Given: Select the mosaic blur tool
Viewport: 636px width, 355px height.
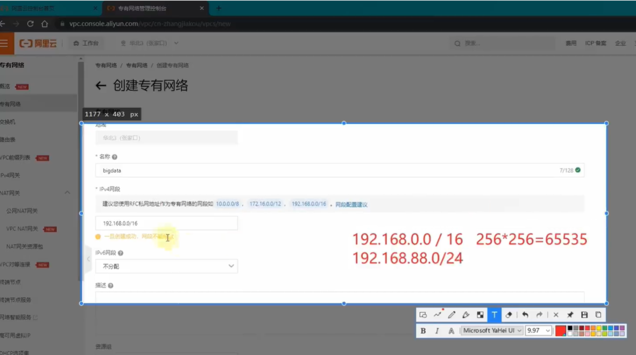Looking at the screenshot, I should point(480,315).
